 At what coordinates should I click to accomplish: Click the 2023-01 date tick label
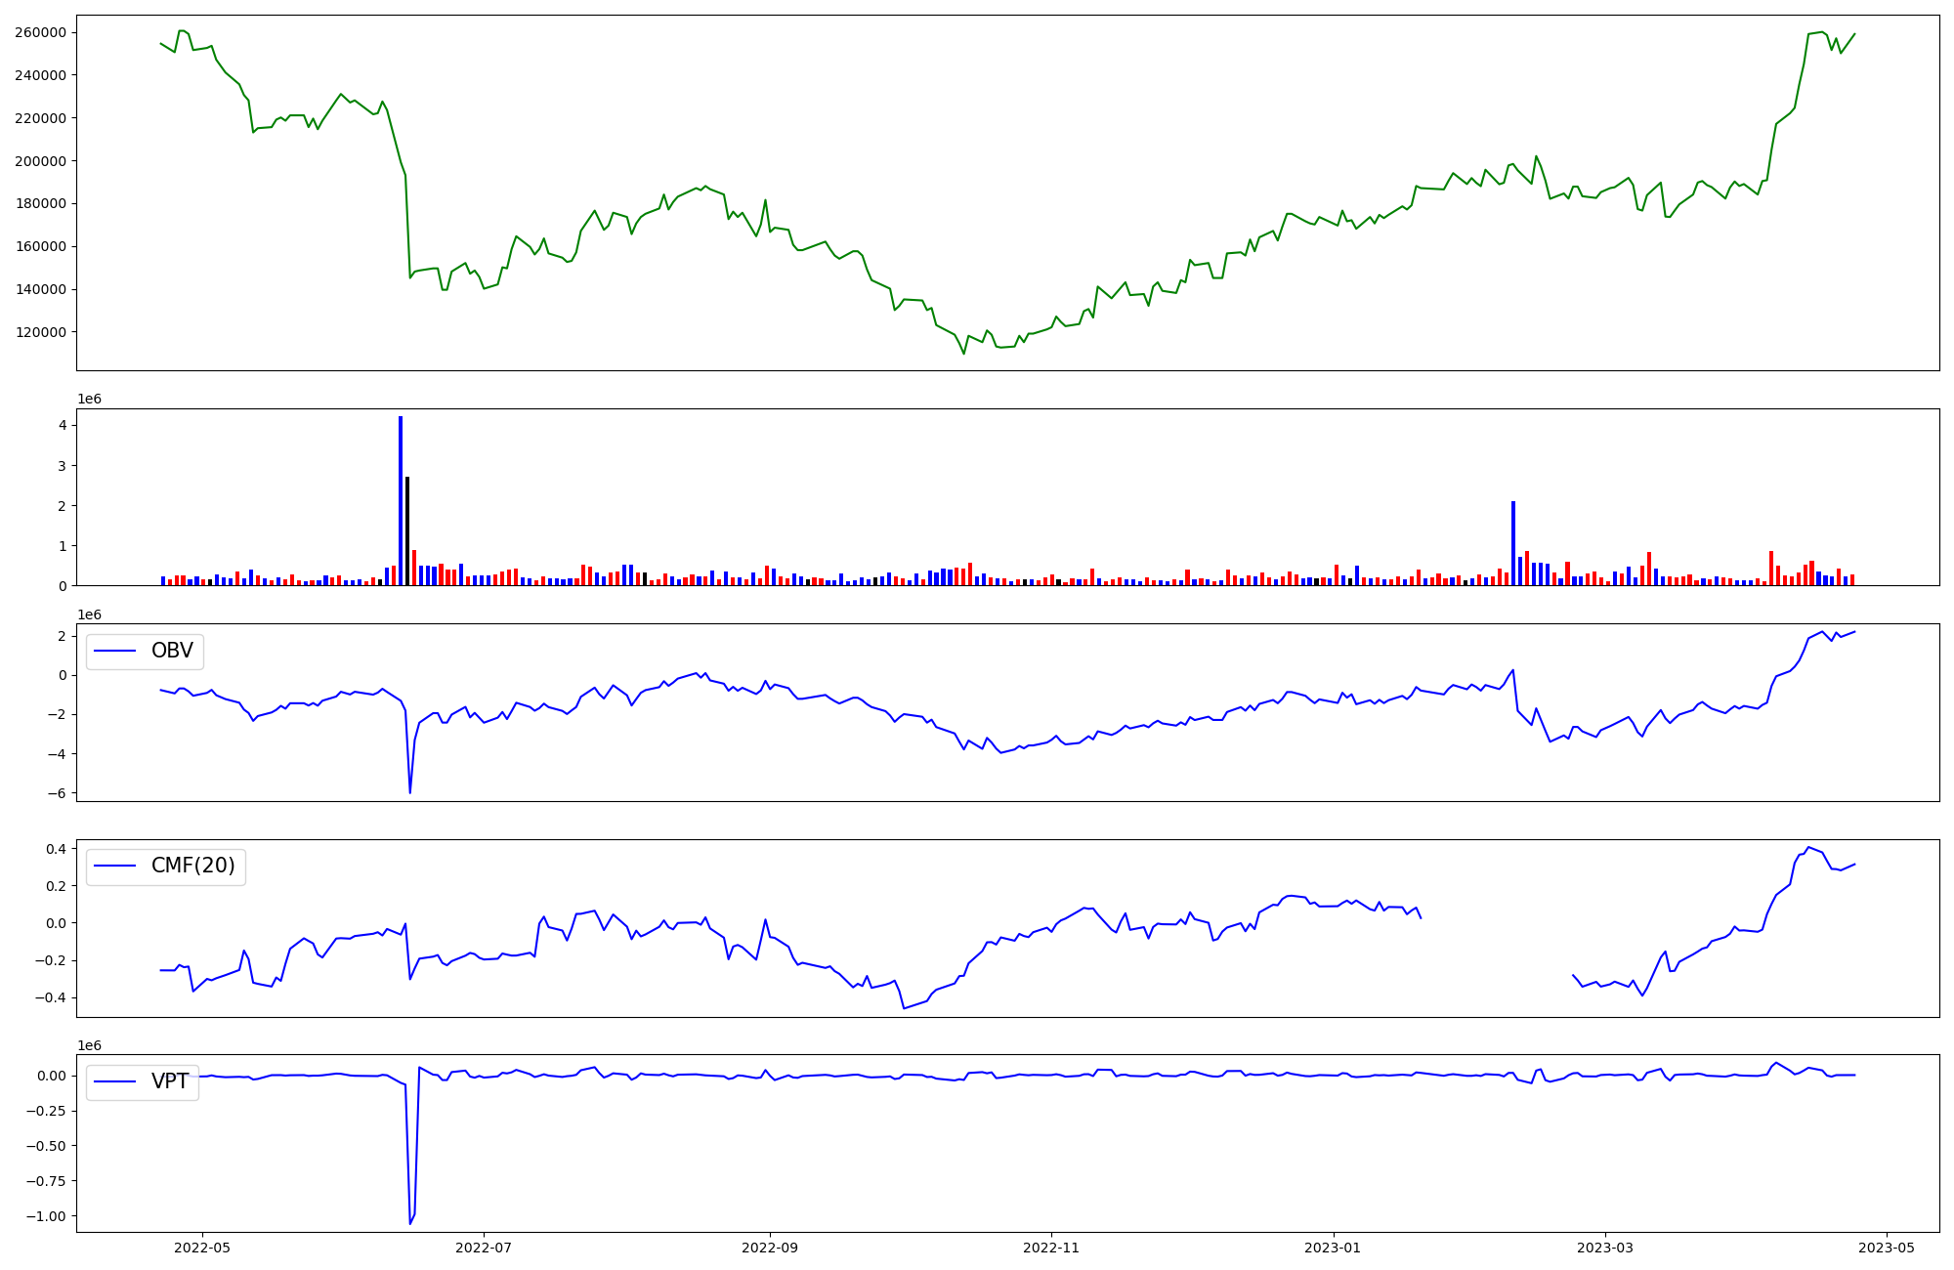point(1333,1248)
